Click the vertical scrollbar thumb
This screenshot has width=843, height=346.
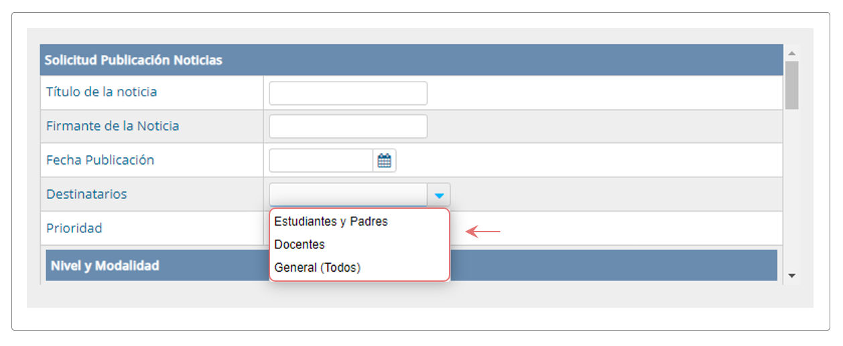[x=792, y=85]
